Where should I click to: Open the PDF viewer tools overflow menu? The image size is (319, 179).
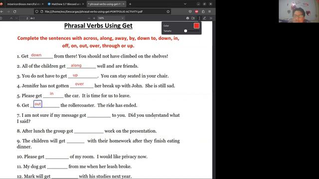(x=211, y=18)
